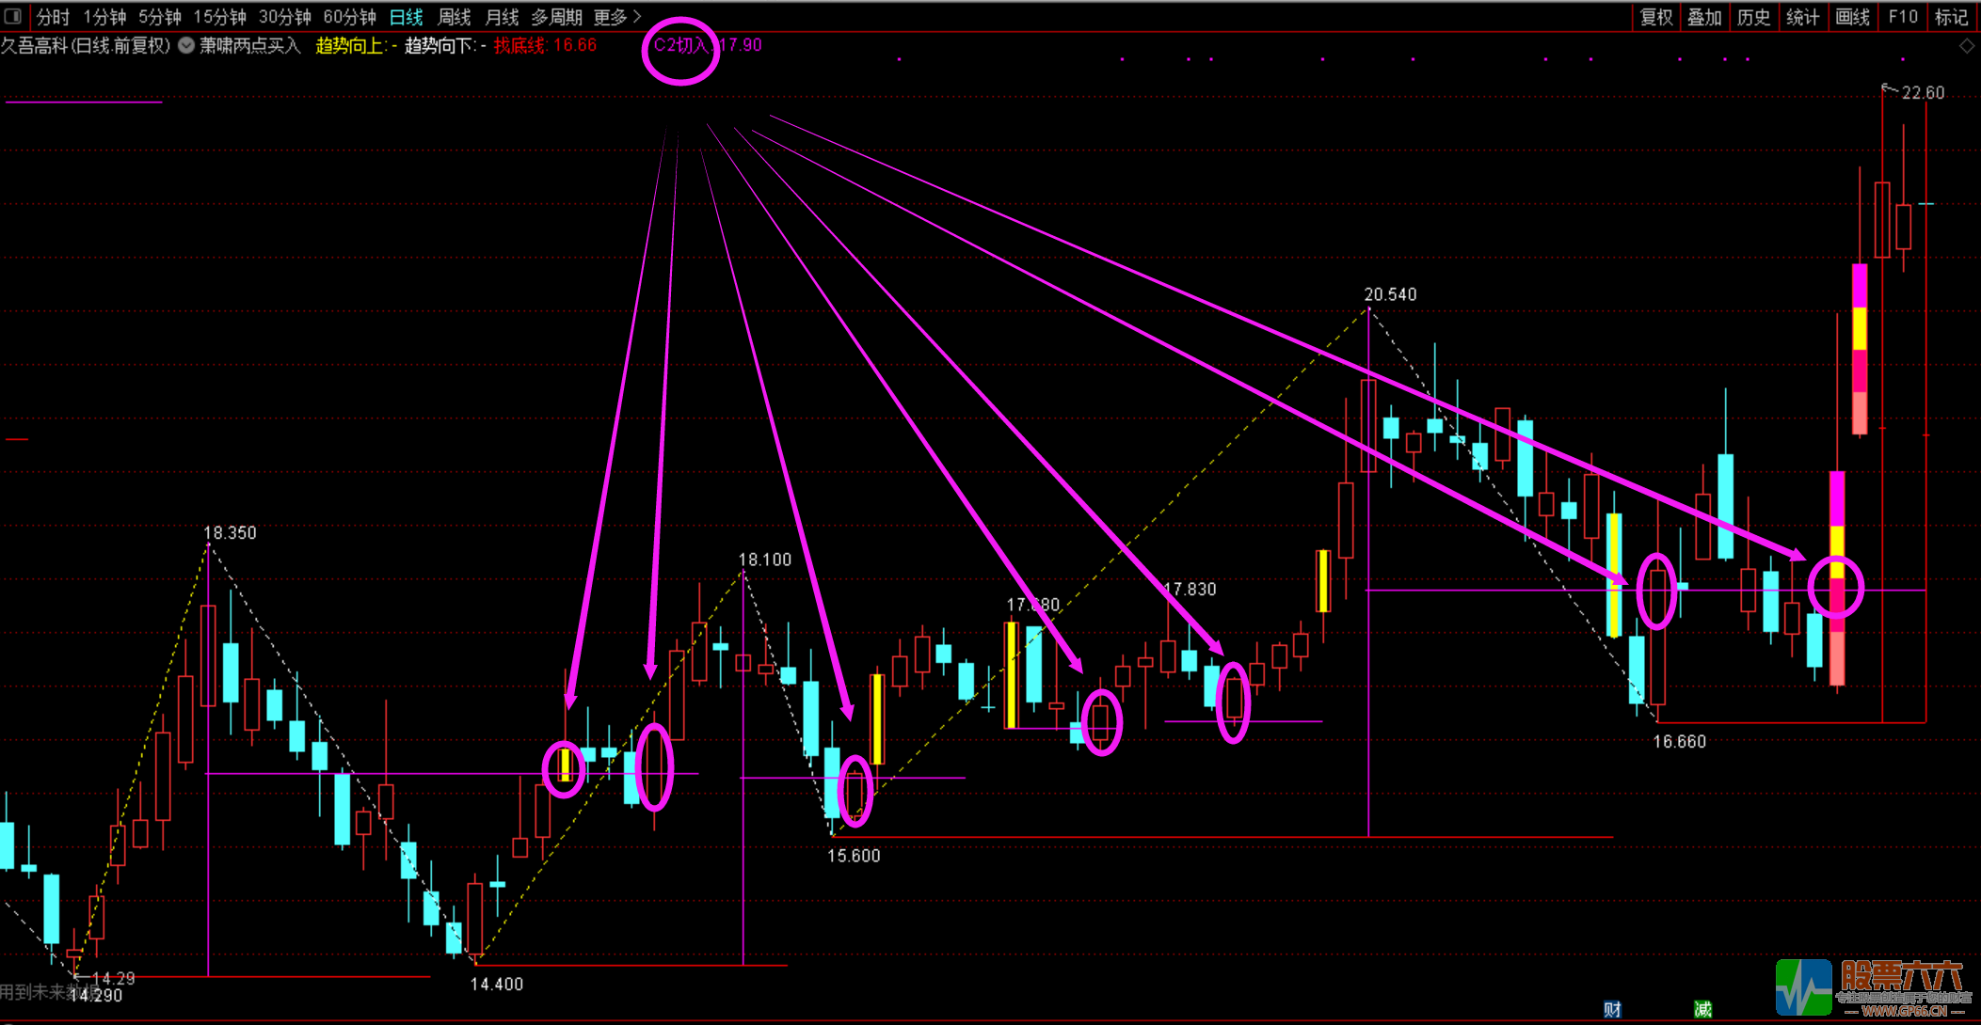
Task: Open the 标记 mark tool
Action: pos(1950,17)
